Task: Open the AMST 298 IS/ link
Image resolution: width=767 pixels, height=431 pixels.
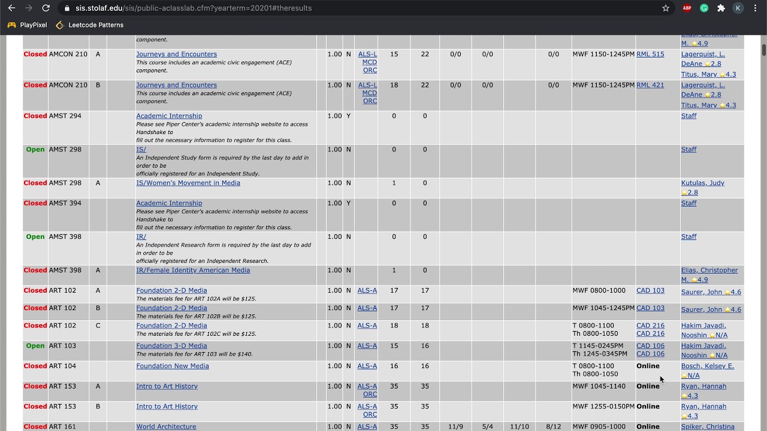Action: point(141,150)
